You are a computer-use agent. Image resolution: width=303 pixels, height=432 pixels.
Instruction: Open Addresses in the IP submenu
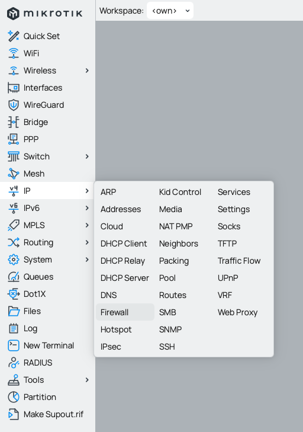121,209
